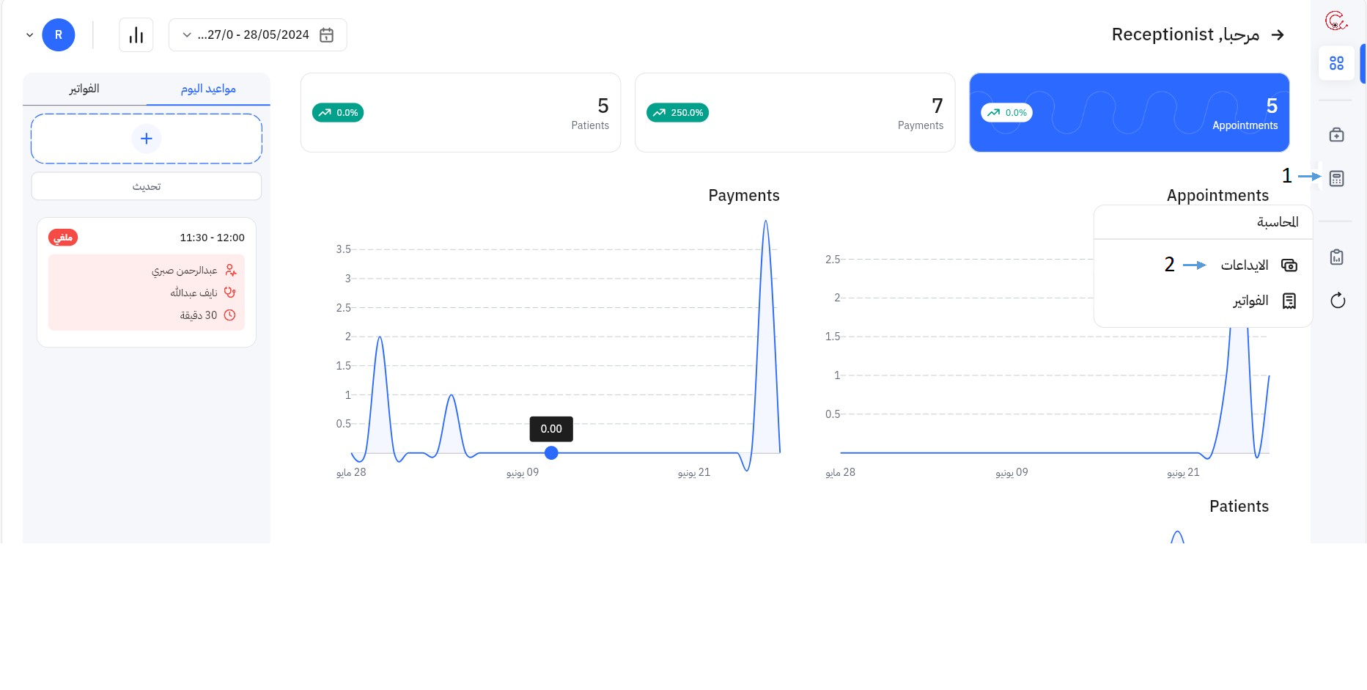The width and height of the screenshot is (1367, 690).
Task: Open the bar chart statistics button
Action: coord(136,35)
